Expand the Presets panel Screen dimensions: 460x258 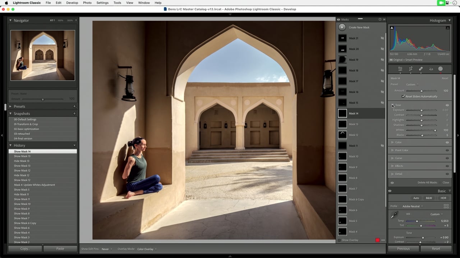pyautogui.click(x=10, y=106)
